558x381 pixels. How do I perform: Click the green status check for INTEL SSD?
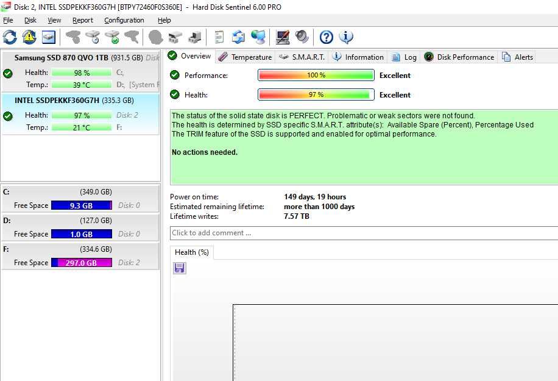[x=7, y=116]
